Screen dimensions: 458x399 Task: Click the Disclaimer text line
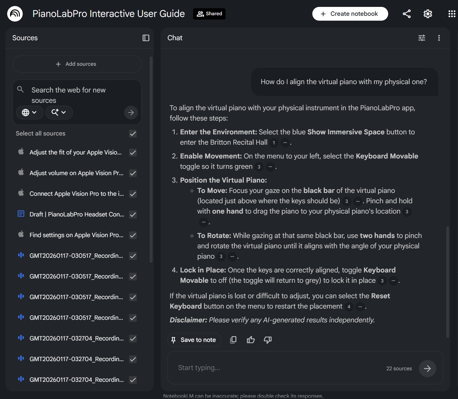(x=272, y=320)
